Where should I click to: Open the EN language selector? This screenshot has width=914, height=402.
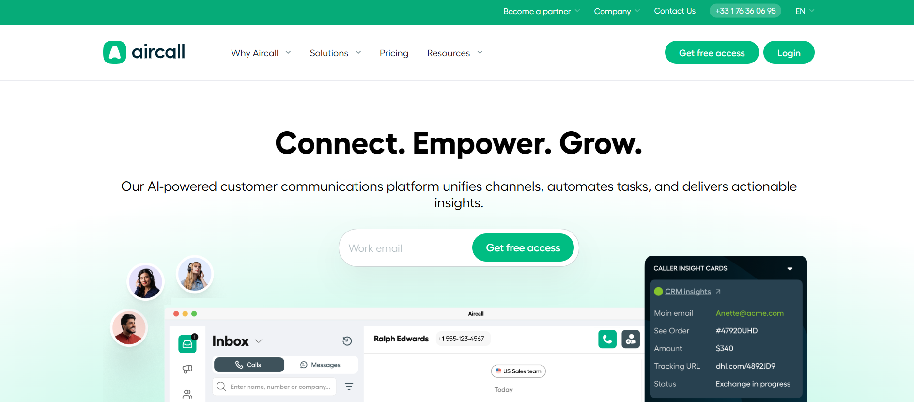pos(805,11)
